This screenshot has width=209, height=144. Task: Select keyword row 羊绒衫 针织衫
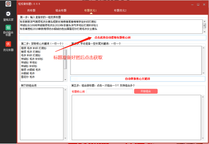[x=29, y=66]
